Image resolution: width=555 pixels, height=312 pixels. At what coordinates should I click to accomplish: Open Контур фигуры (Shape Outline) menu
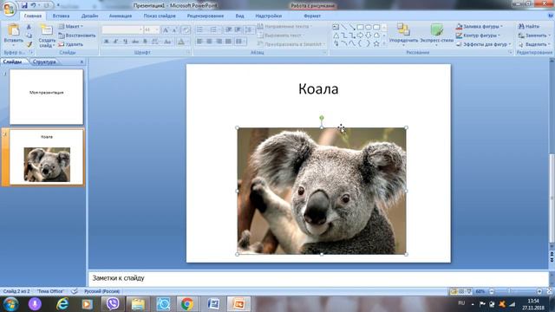(x=478, y=36)
